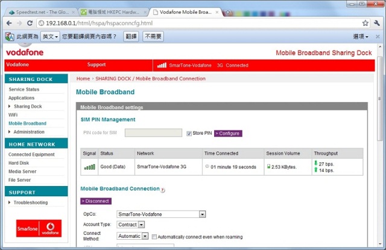Close the Speedtest.net tab
This screenshot has width=386, height=250.
tap(73, 12)
